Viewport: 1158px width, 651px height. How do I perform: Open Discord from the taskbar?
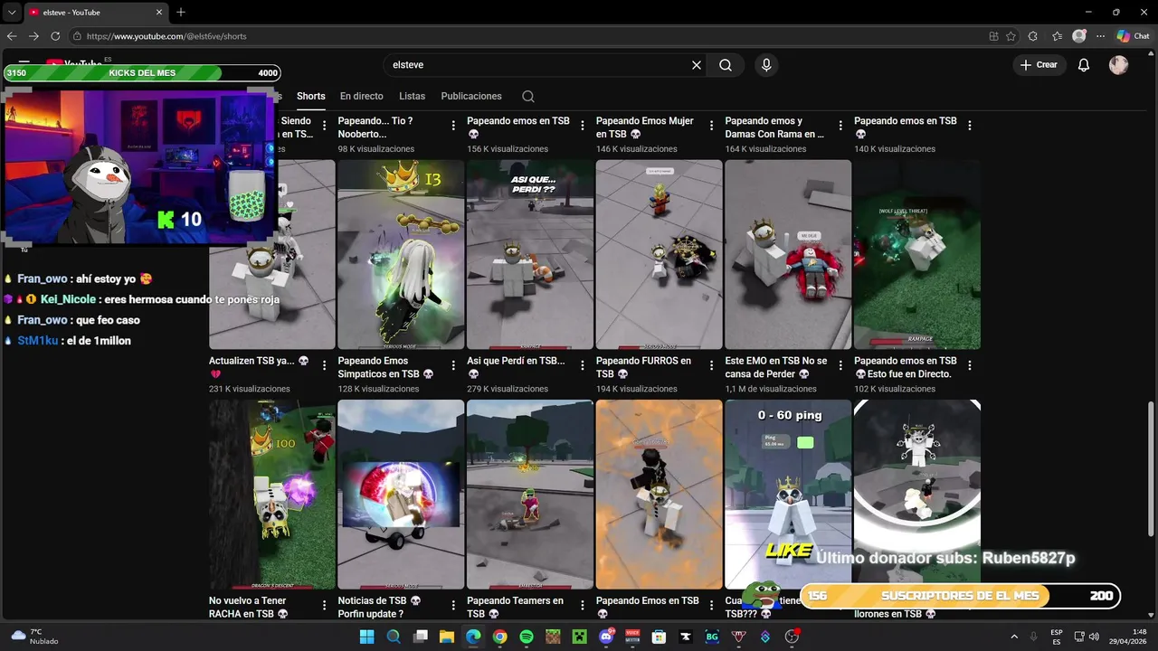pos(606,637)
